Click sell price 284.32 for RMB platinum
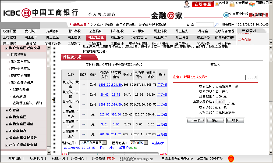273x163 pixels. tap(116, 134)
